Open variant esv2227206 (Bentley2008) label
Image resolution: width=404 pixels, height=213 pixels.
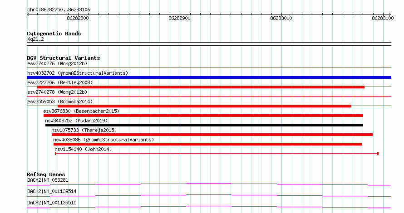pos(60,82)
